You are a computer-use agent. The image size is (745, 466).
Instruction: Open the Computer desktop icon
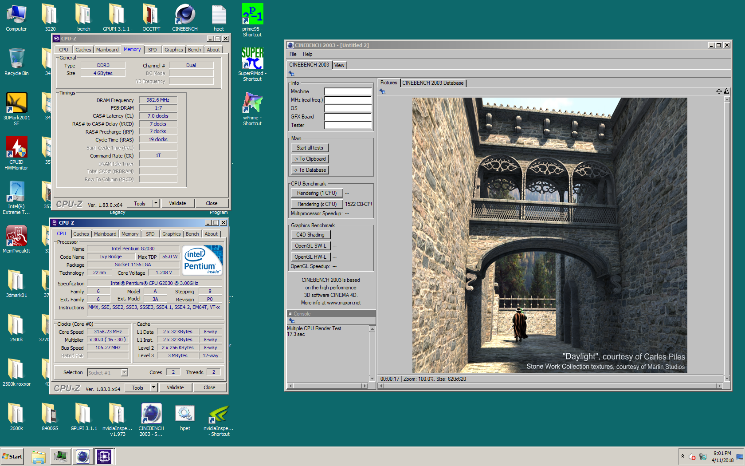point(16,18)
